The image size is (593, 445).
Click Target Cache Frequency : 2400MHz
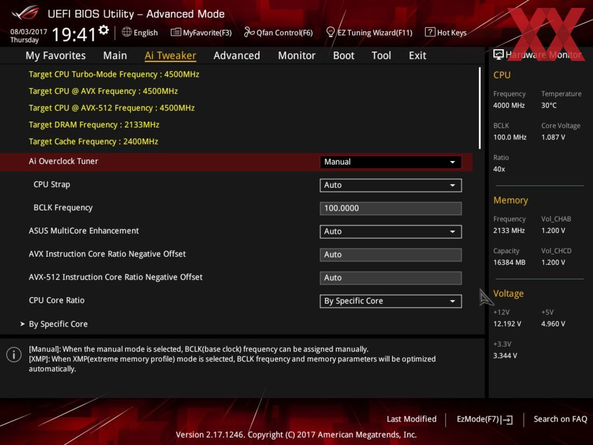[93, 141]
